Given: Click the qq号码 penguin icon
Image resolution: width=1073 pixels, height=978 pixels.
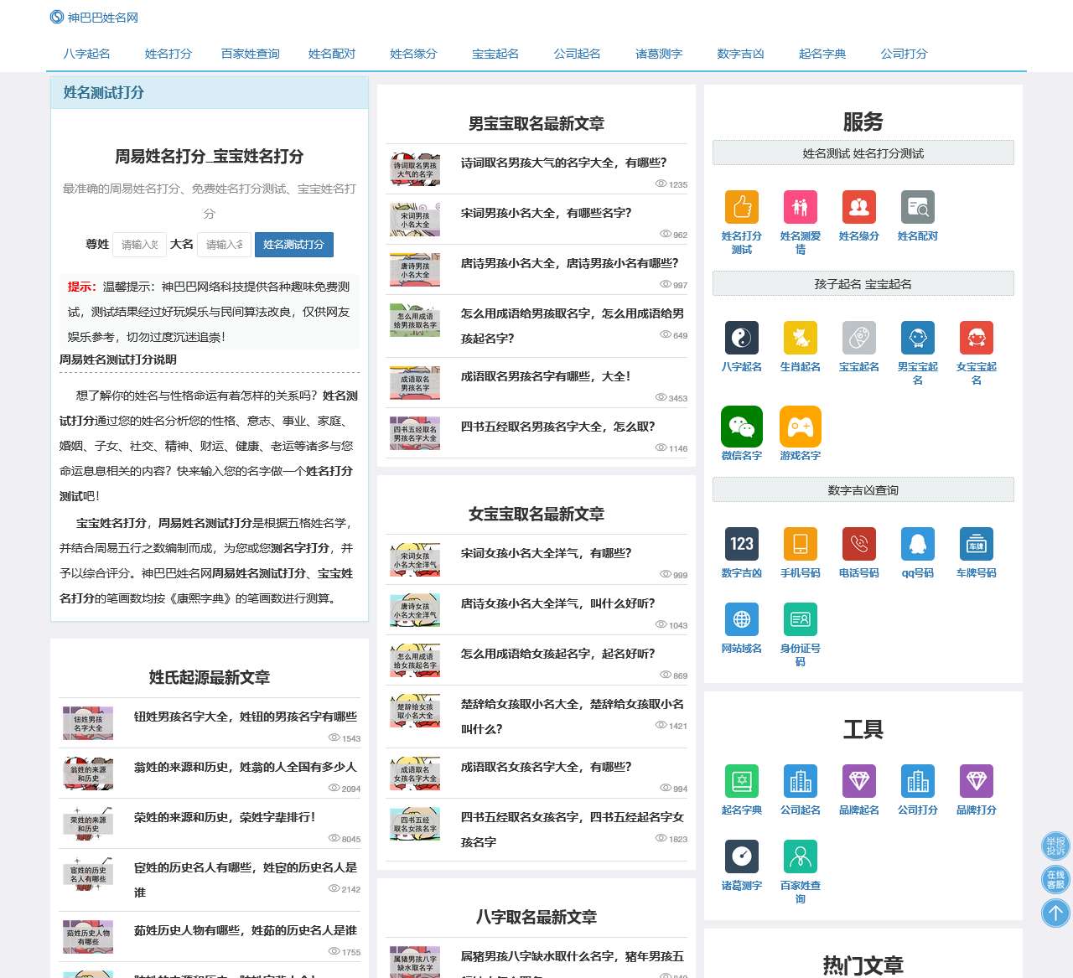Looking at the screenshot, I should (x=917, y=542).
